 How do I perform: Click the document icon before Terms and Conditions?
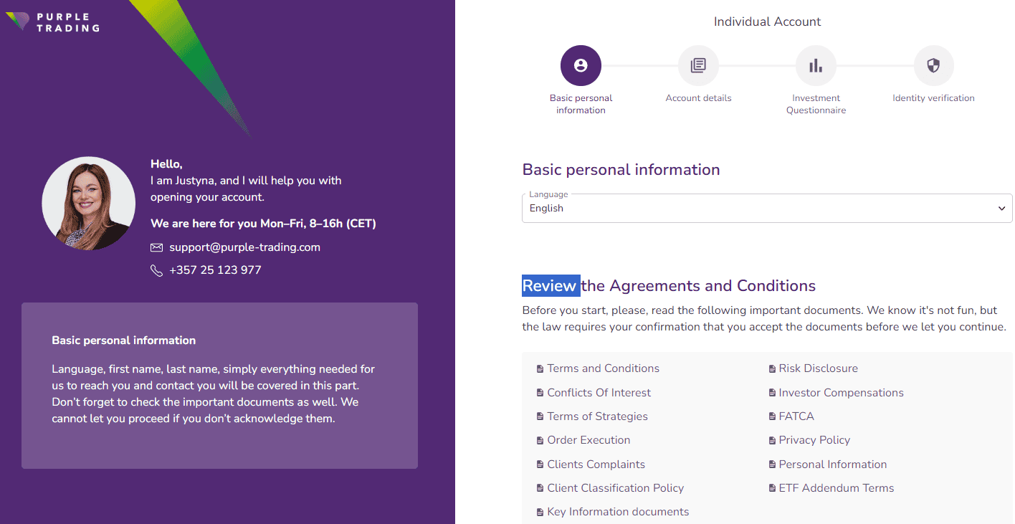(x=540, y=368)
